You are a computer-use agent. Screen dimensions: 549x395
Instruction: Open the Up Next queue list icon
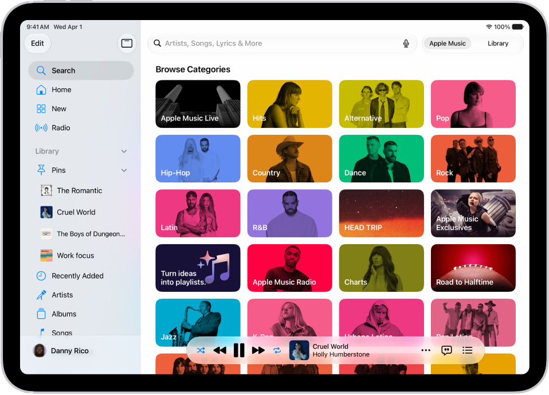468,350
